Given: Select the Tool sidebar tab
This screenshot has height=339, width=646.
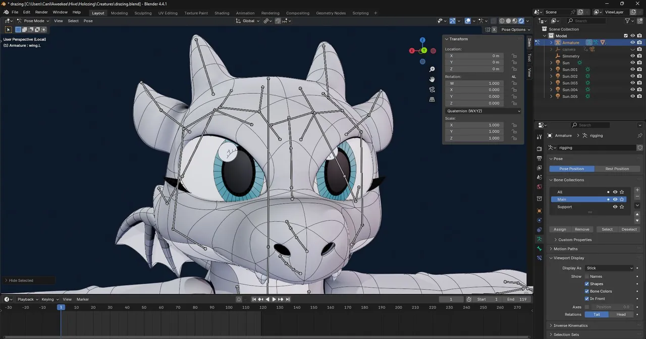Looking at the screenshot, I should click(529, 58).
